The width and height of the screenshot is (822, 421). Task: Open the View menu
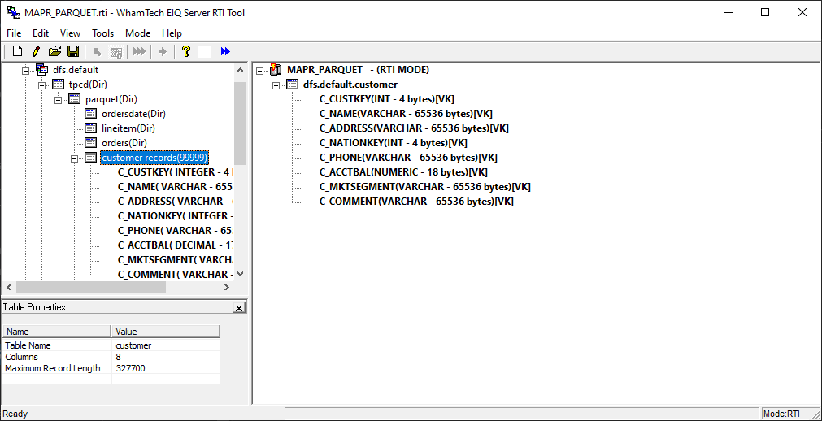(70, 33)
